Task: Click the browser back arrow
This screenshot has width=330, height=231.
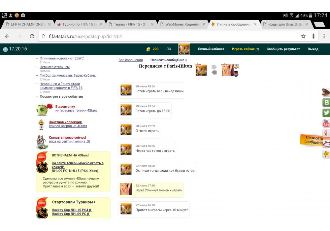Action: pos(7,36)
